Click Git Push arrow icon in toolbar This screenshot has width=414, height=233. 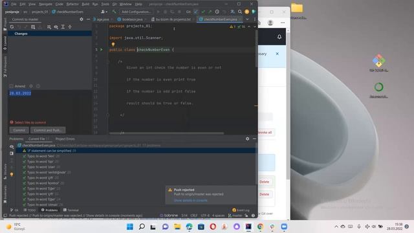(210, 12)
